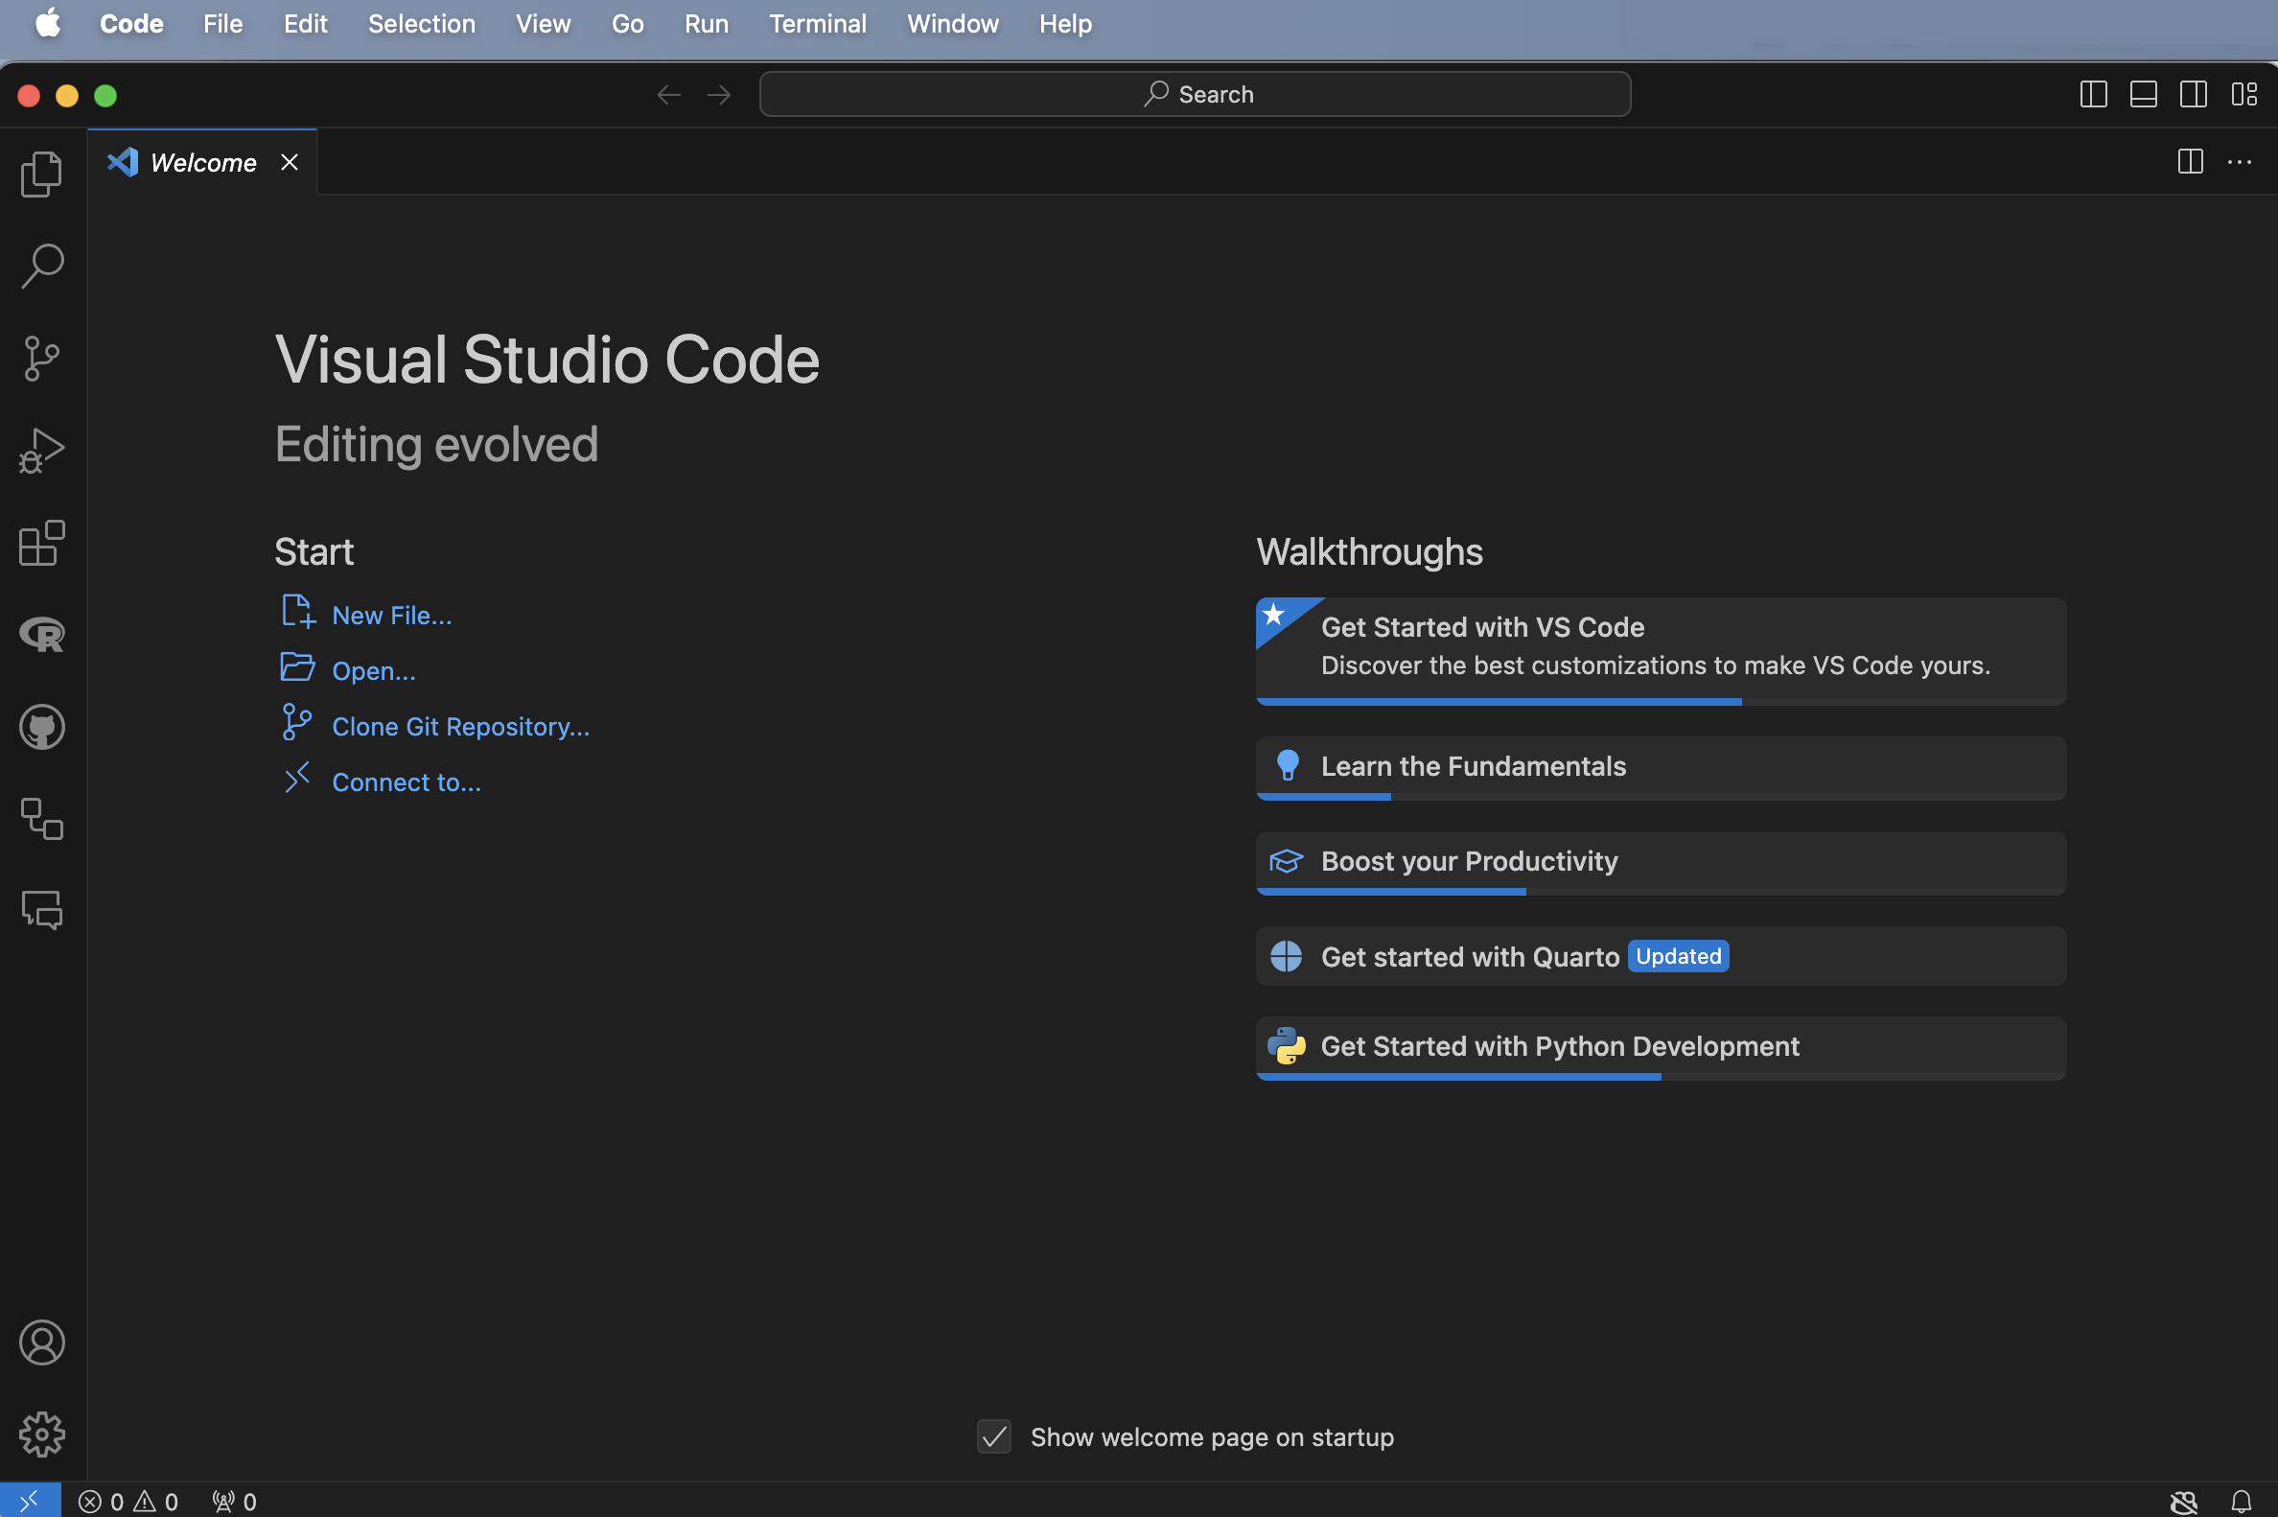Open the Manage gear menu
This screenshot has height=1517, width=2278.
click(x=41, y=1434)
